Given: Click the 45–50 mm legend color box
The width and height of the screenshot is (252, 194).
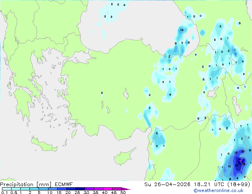Looking at the screenshot, I should tap(117, 189).
